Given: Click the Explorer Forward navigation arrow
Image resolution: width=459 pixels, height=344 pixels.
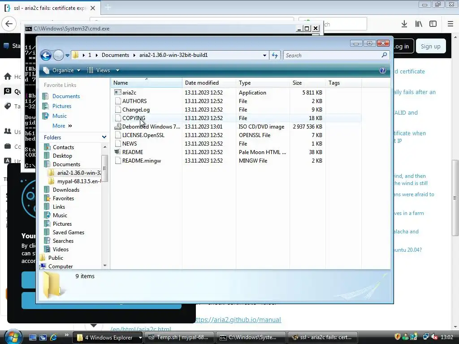Looking at the screenshot, I should pyautogui.click(x=58, y=55).
